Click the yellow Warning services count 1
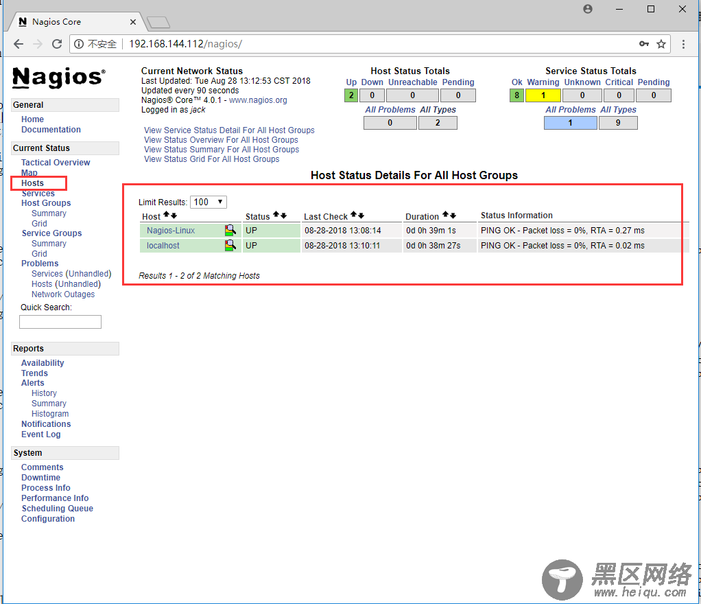 (x=543, y=95)
